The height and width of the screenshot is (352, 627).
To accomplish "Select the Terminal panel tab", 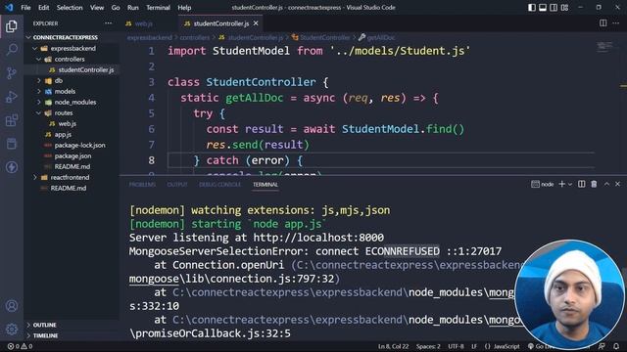I will 265,185.
